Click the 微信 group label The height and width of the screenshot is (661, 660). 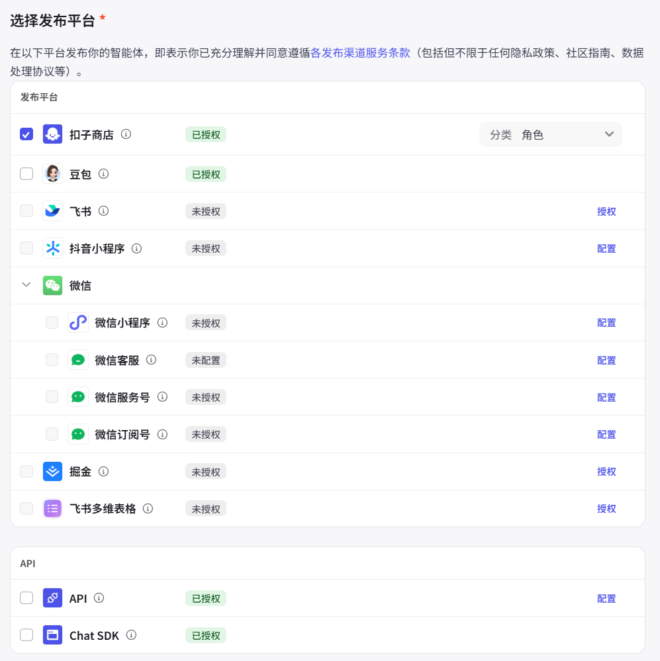click(x=80, y=286)
